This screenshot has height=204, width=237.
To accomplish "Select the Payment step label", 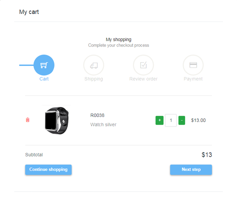I will [x=193, y=79].
